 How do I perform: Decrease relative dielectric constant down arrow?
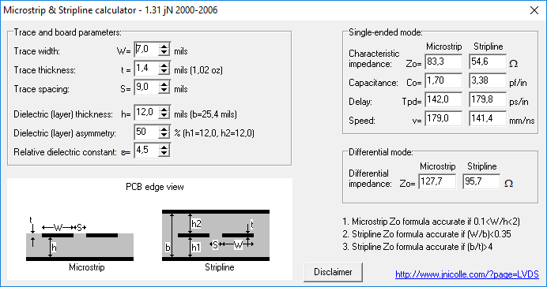click(x=164, y=154)
